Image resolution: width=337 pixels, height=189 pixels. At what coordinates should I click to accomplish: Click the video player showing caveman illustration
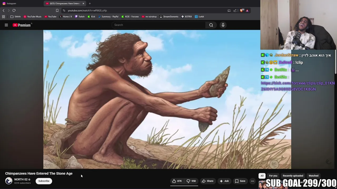tap(167, 99)
